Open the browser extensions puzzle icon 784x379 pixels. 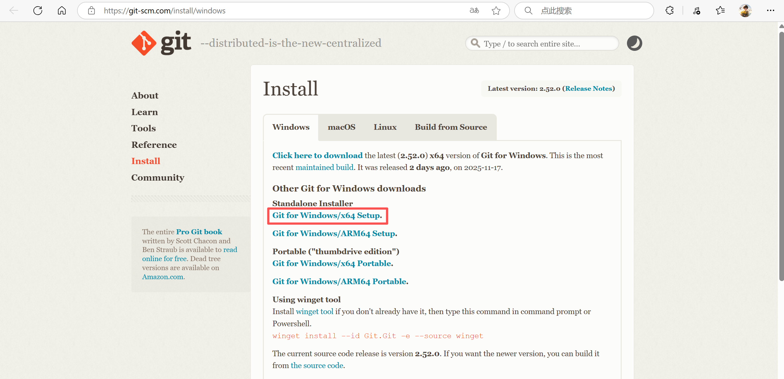click(669, 11)
